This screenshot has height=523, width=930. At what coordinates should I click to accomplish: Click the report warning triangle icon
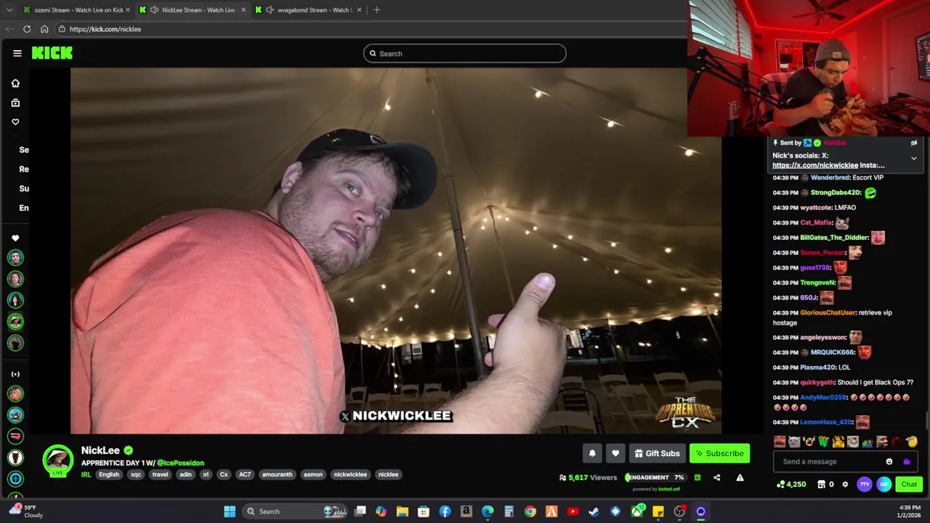(x=740, y=477)
